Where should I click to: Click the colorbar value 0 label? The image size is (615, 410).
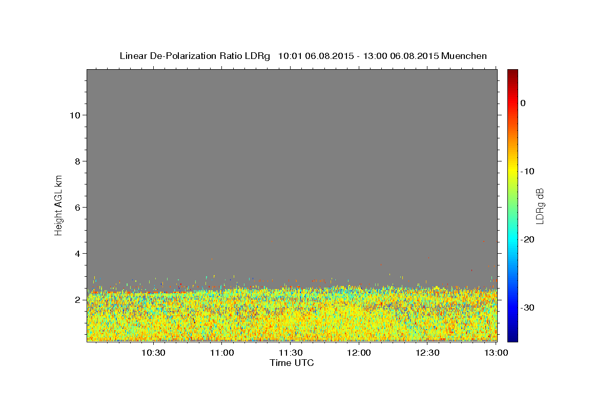[x=523, y=103]
